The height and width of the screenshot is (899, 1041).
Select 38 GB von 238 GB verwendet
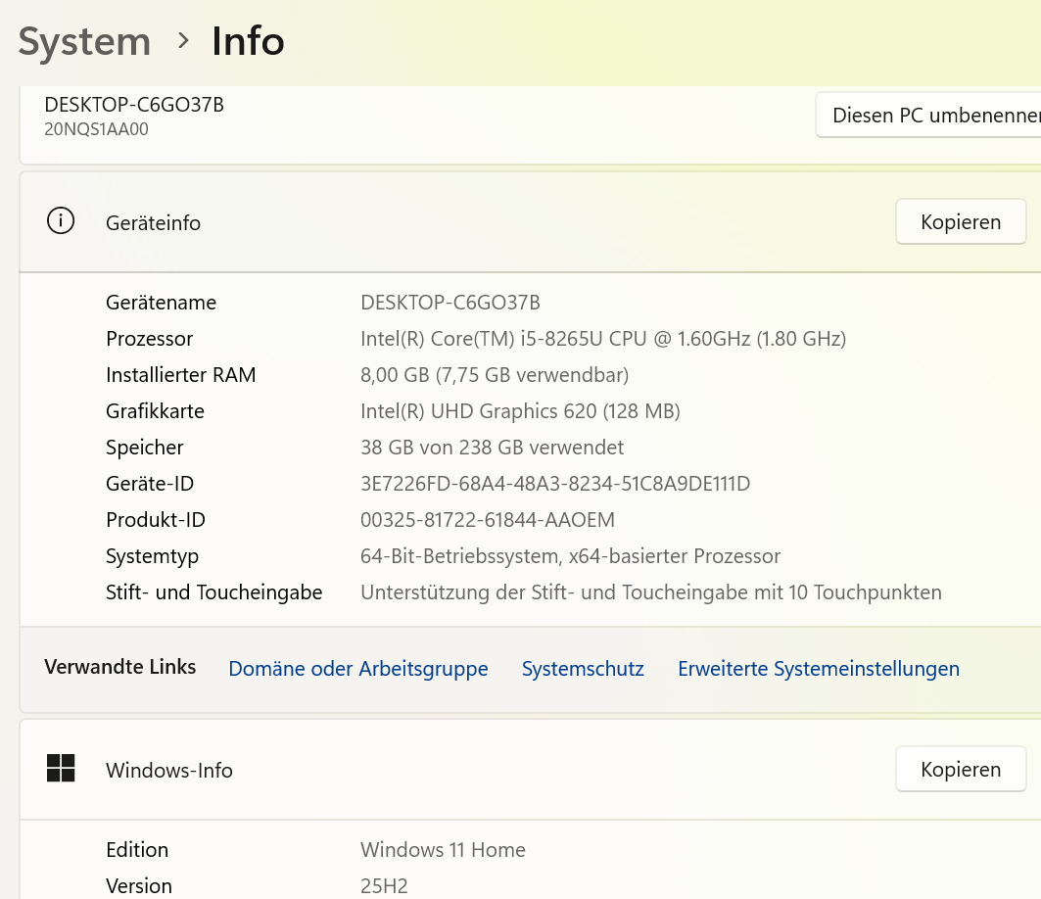(492, 447)
